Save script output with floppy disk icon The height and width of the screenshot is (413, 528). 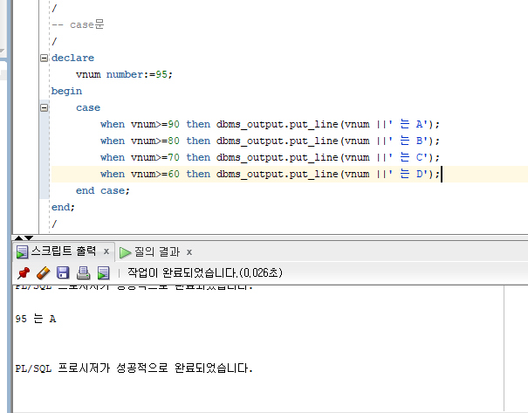click(x=63, y=272)
